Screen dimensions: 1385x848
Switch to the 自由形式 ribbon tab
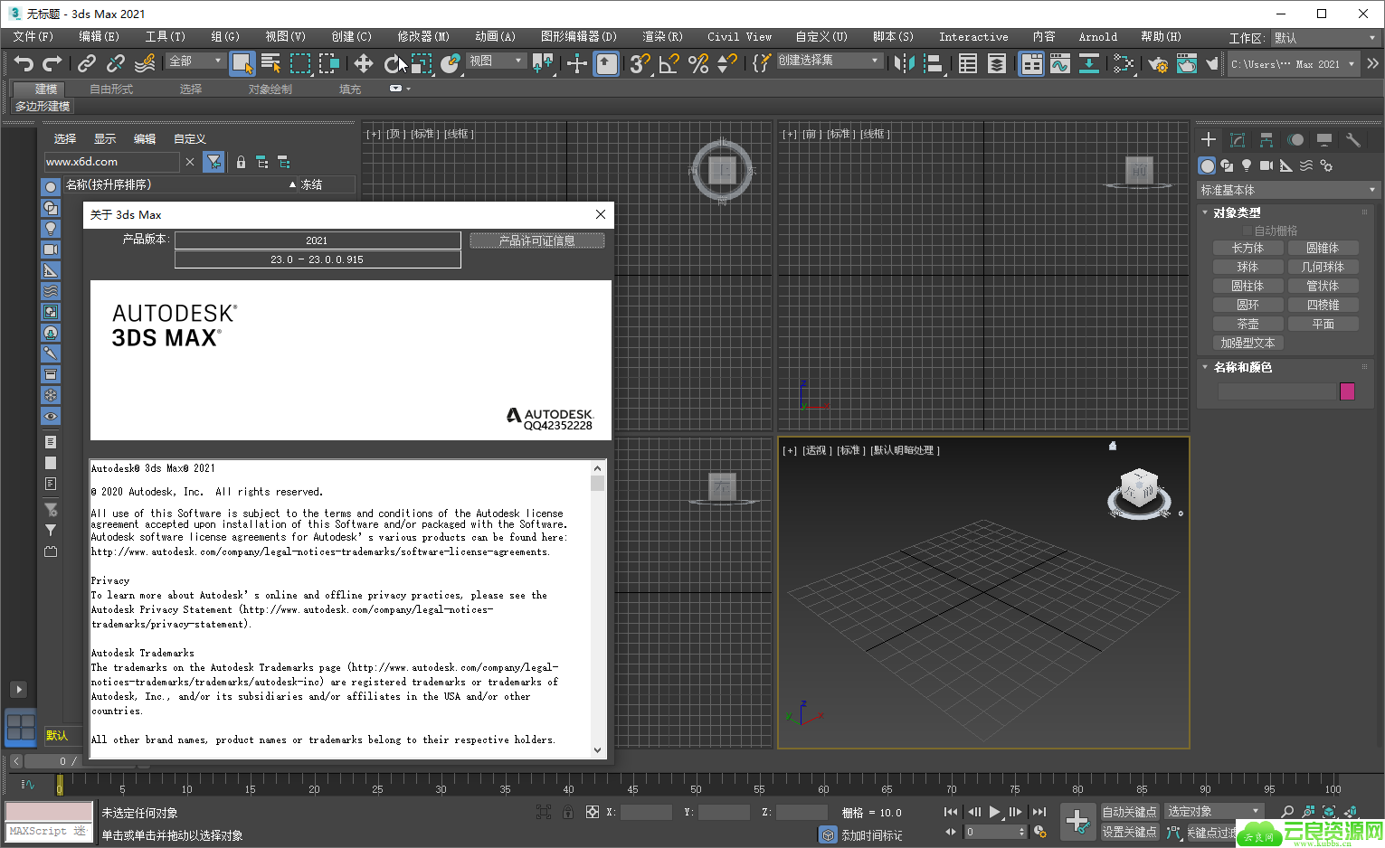click(111, 90)
